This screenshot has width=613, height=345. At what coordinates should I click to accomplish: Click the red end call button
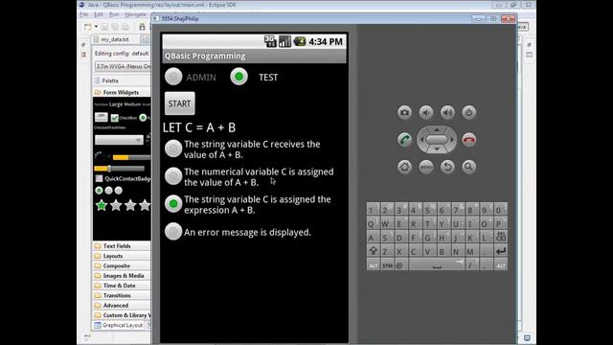[469, 140]
